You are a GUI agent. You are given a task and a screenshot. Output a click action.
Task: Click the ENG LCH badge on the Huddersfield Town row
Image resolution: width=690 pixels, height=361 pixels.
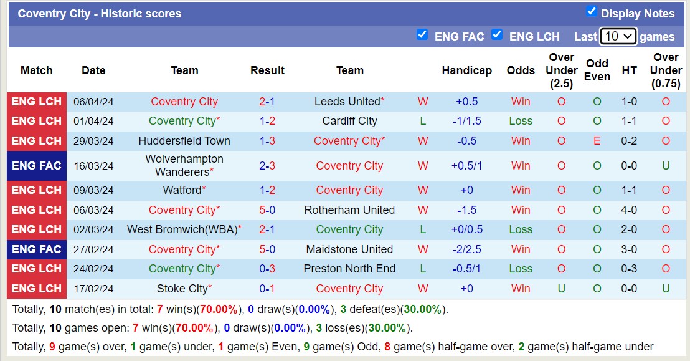tap(36, 141)
